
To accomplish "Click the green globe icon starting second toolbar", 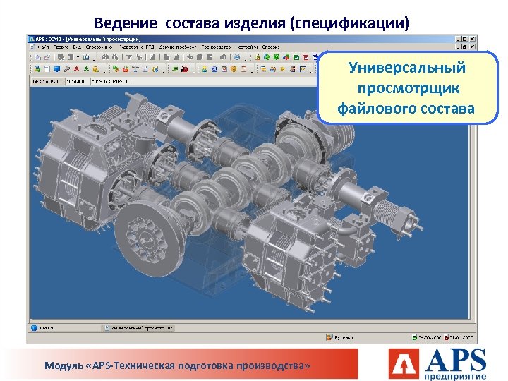I will [x=37, y=69].
